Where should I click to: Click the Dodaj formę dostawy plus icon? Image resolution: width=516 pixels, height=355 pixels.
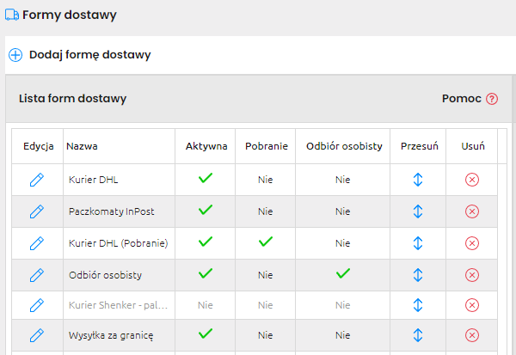click(15, 55)
